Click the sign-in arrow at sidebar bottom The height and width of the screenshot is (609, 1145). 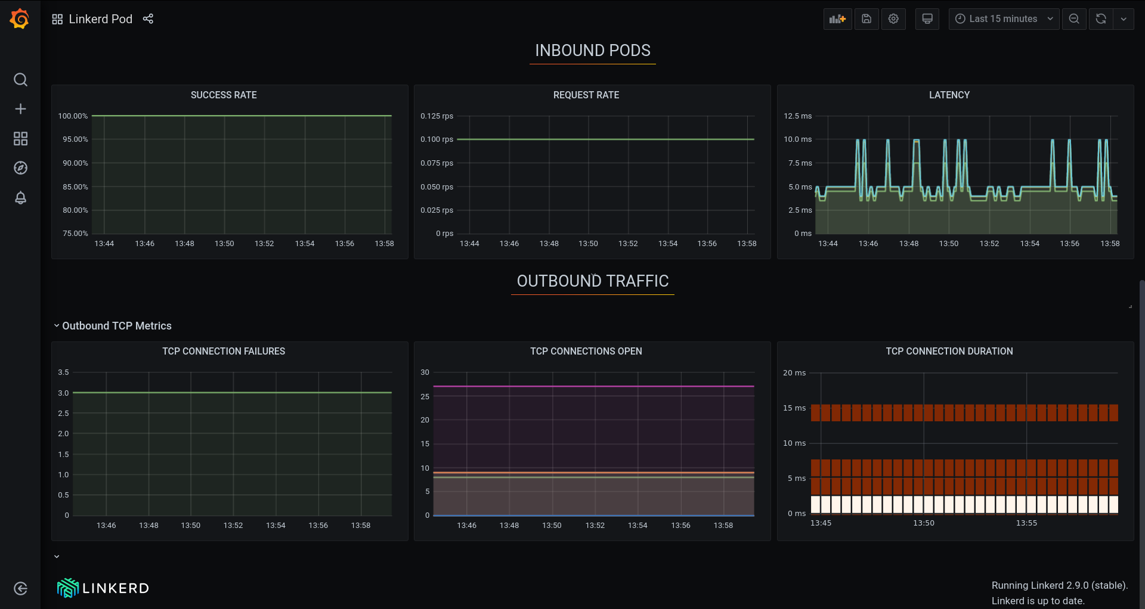pos(20,589)
